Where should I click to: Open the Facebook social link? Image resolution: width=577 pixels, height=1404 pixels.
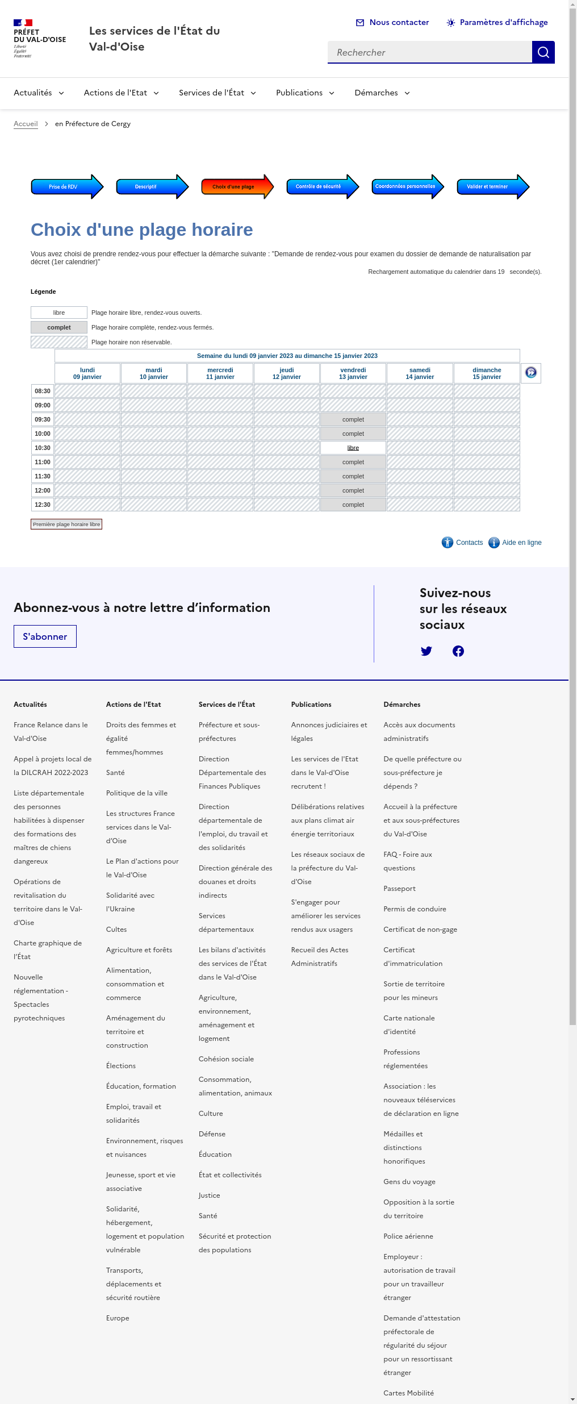458,651
